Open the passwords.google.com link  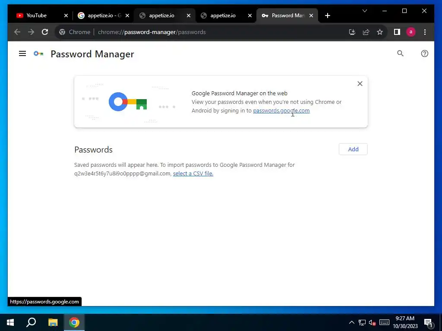coord(281,111)
